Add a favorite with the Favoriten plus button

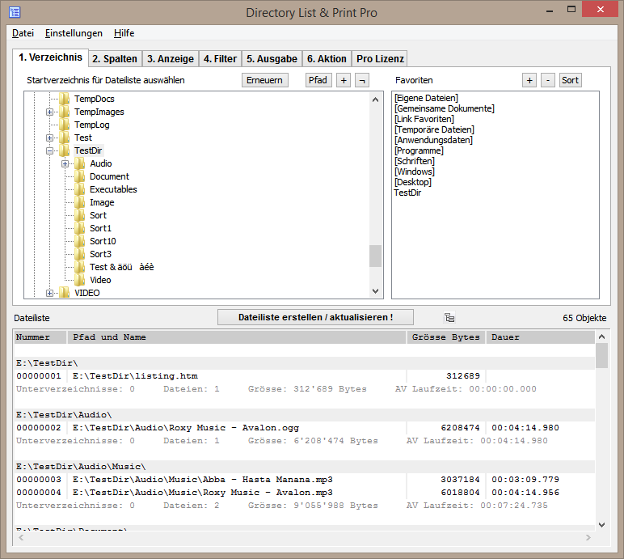click(529, 80)
